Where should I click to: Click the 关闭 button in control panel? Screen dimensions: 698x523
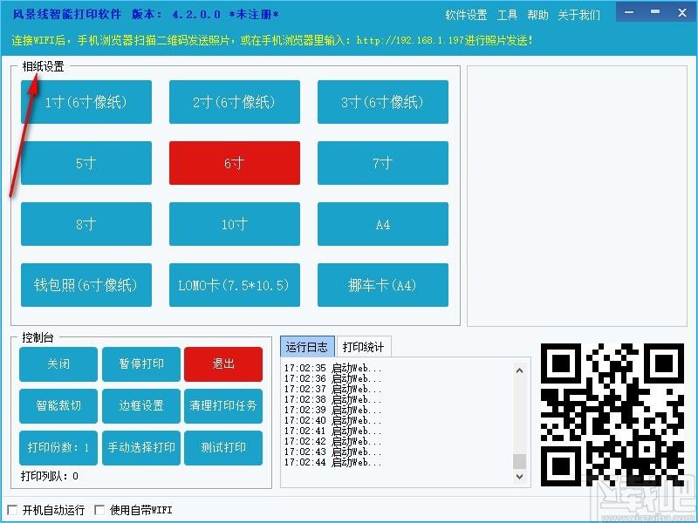[x=58, y=363]
